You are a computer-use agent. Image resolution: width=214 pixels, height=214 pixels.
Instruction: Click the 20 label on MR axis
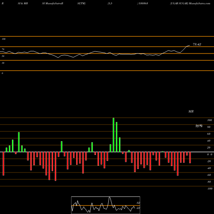(x=209, y=148)
